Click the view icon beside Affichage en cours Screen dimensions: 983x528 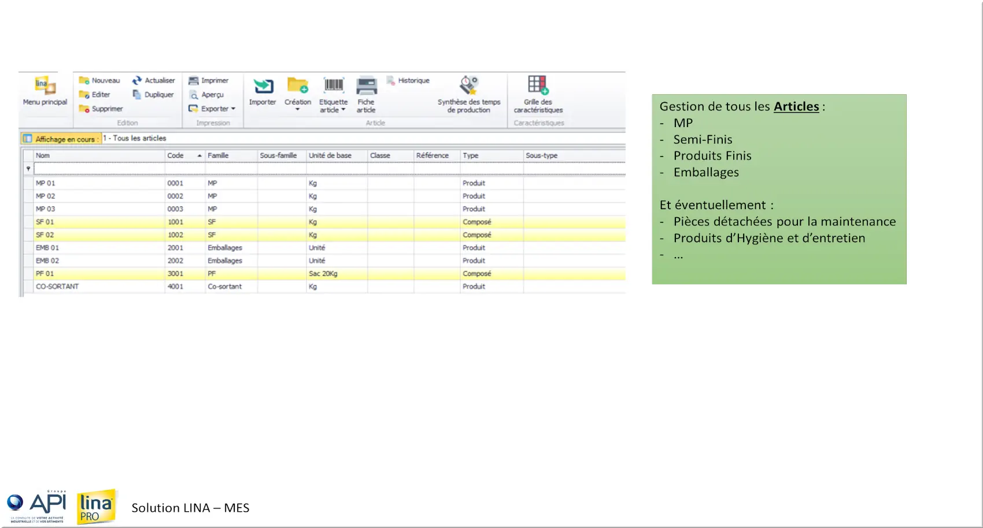27,139
